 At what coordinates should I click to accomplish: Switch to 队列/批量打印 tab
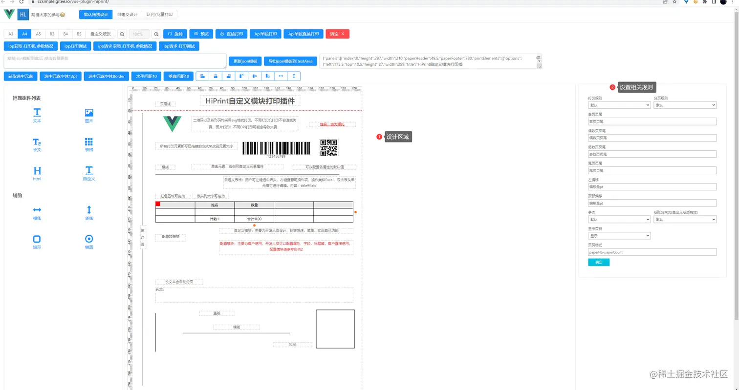pyautogui.click(x=160, y=15)
